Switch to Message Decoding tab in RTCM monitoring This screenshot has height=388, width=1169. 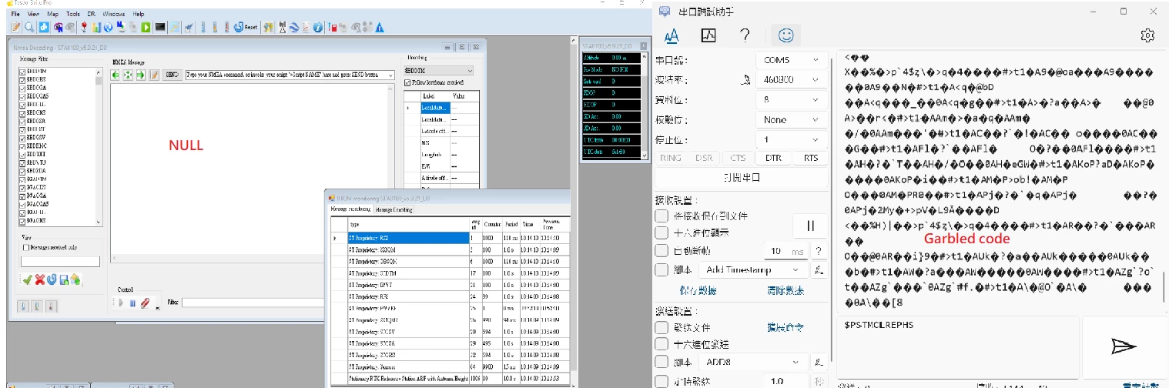[394, 209]
